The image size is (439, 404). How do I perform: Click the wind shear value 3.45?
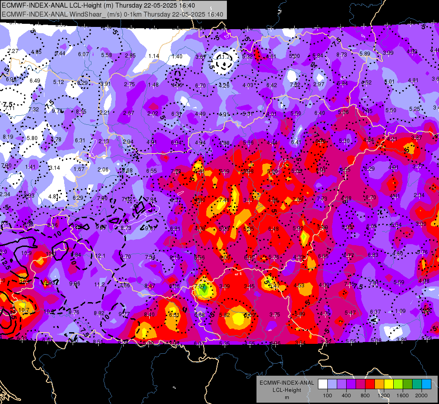pyautogui.click(x=249, y=286)
